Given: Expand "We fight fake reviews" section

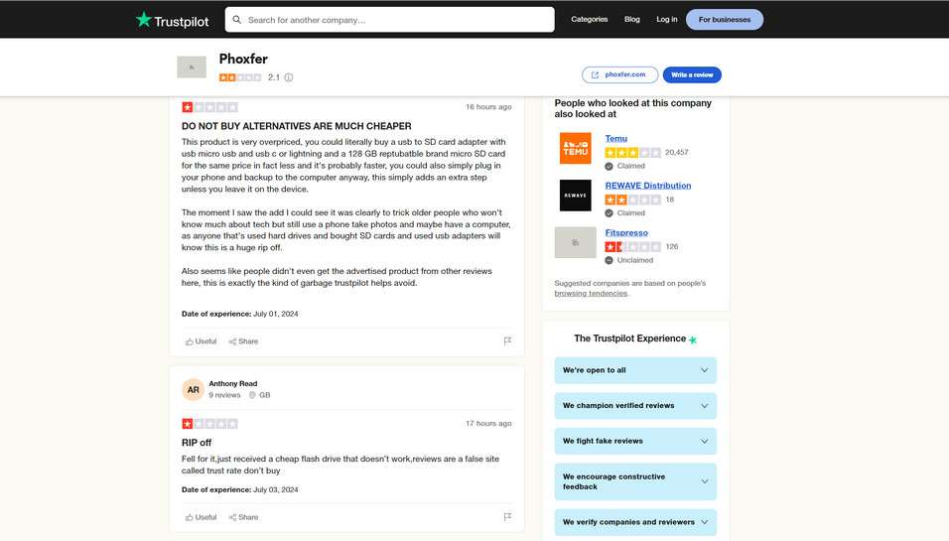Looking at the screenshot, I should (x=635, y=441).
